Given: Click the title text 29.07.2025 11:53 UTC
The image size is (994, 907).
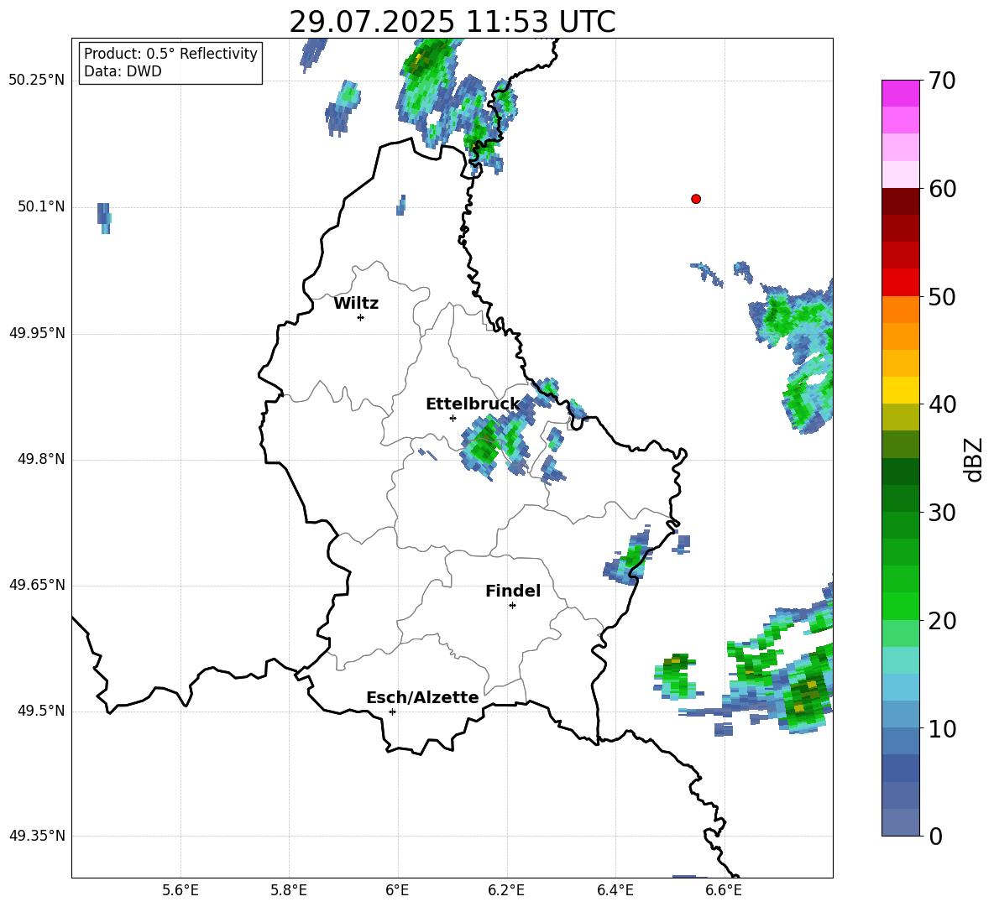Looking at the screenshot, I should pyautogui.click(x=452, y=22).
